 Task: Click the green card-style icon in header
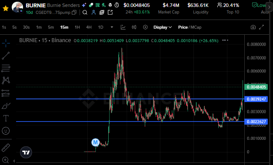pyautogui.click(x=97, y=5)
